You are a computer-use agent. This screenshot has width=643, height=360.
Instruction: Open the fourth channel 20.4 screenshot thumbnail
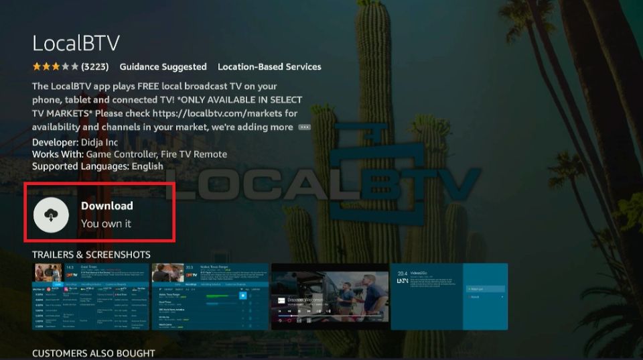click(449, 296)
